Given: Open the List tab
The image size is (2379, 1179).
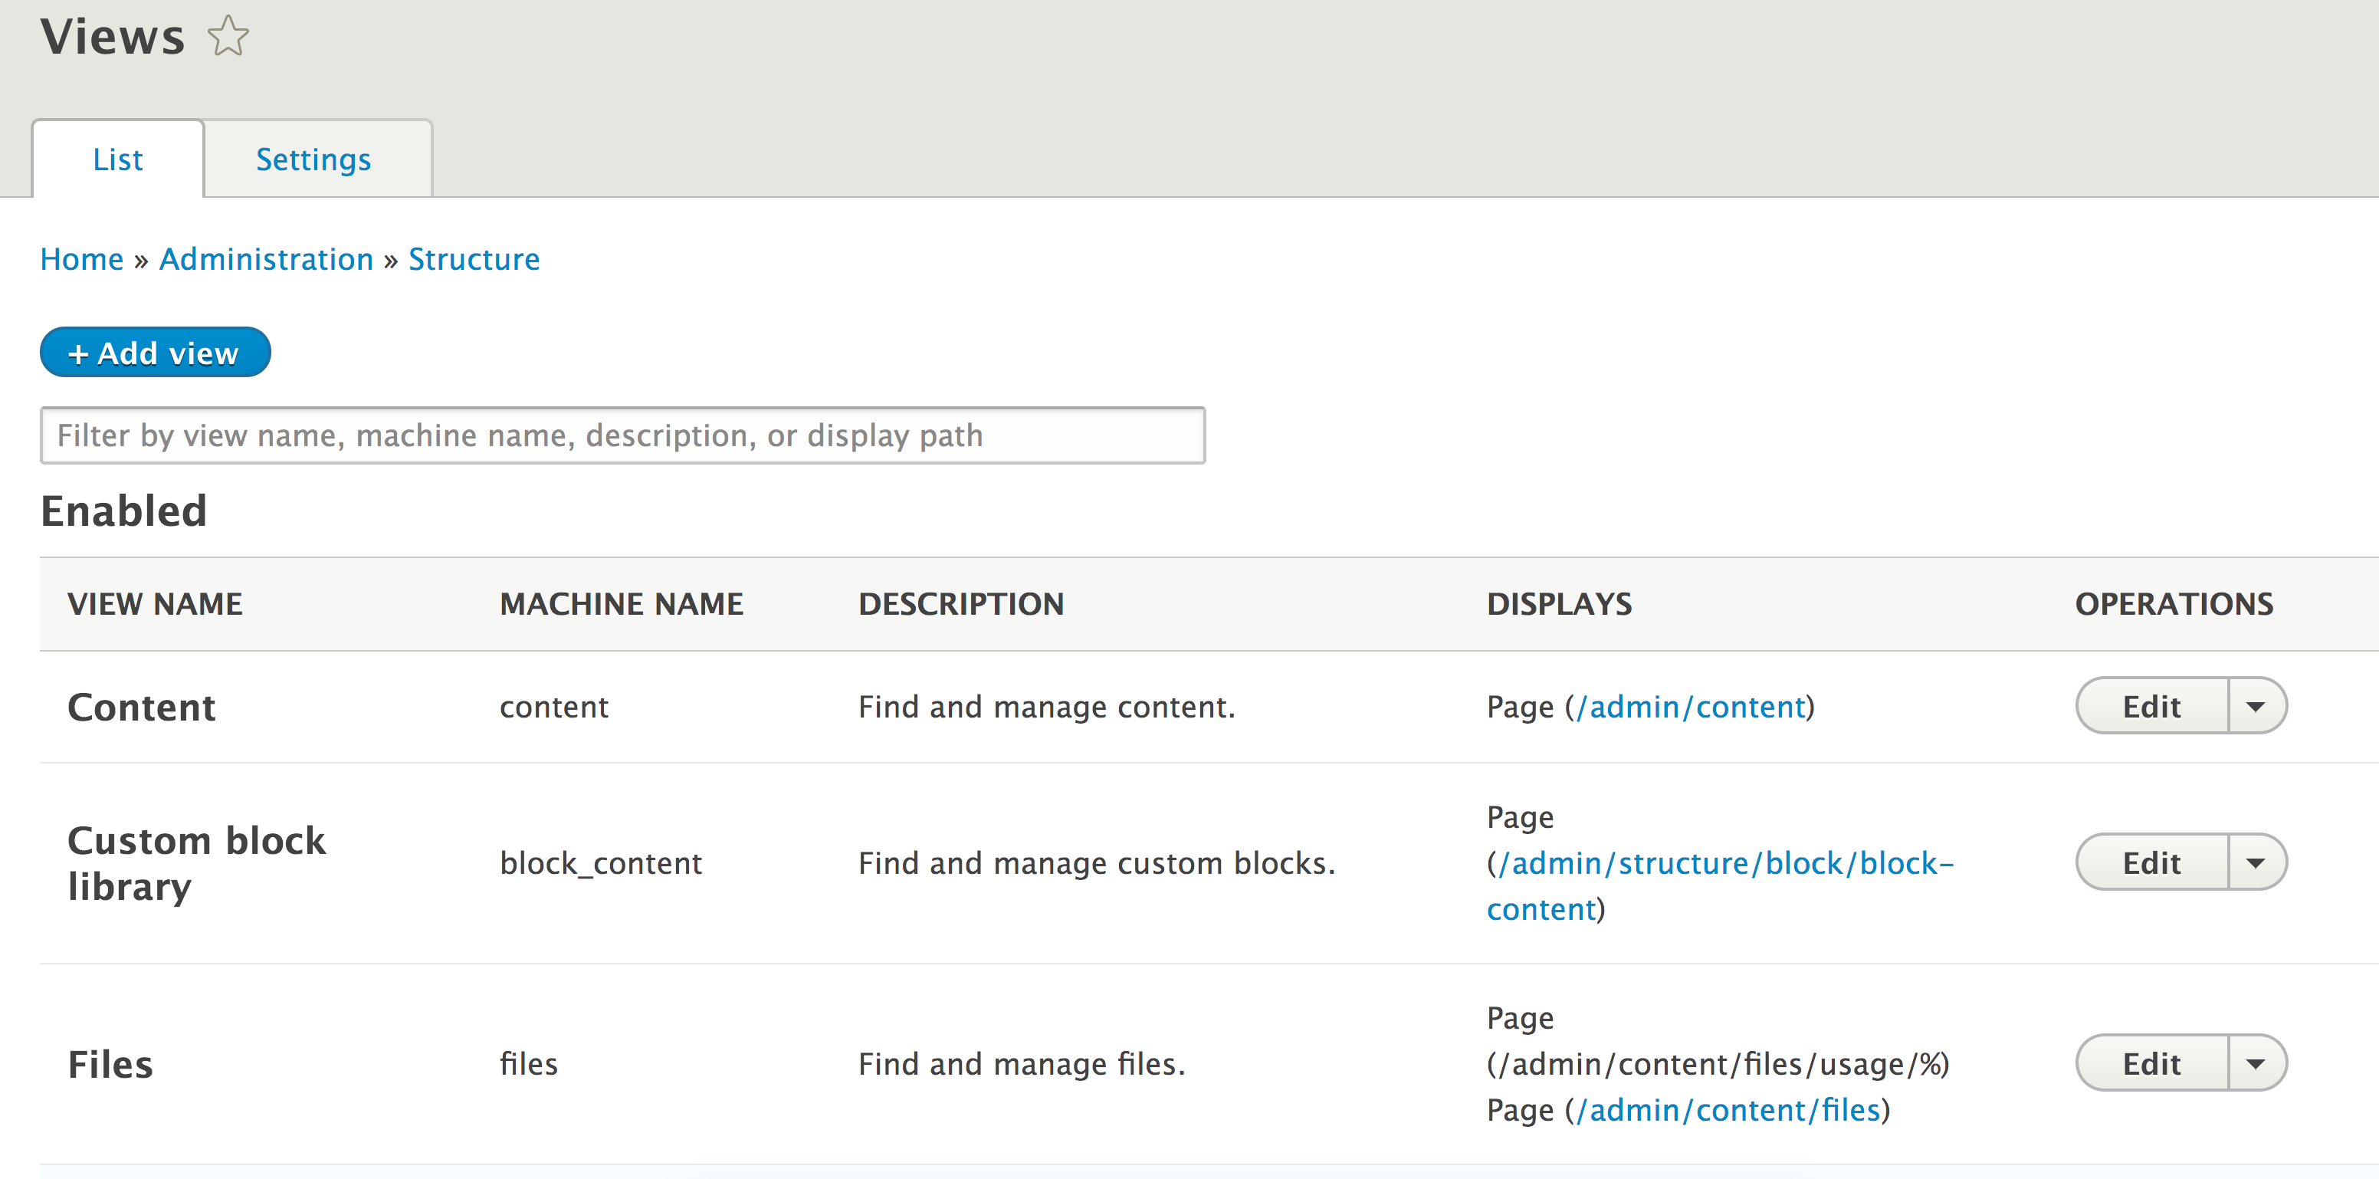Looking at the screenshot, I should (117, 159).
